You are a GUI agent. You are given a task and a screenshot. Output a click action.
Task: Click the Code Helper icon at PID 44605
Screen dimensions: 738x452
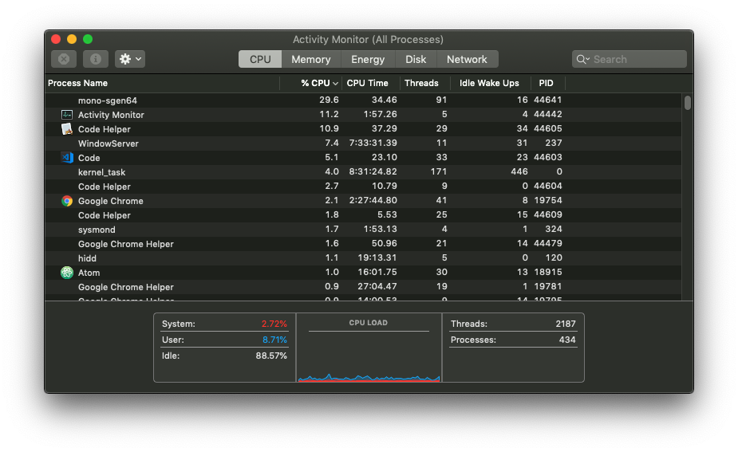coord(67,129)
